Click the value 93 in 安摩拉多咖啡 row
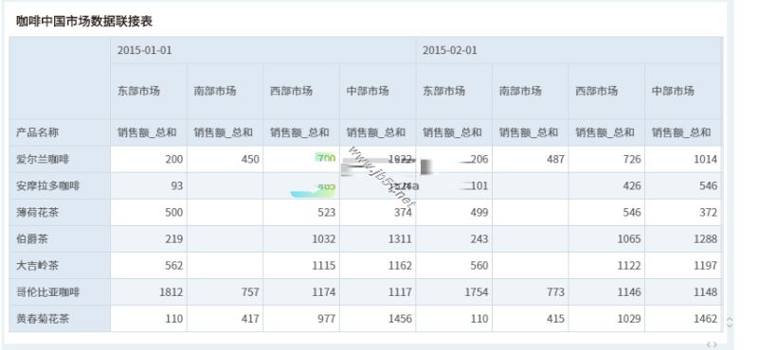The image size is (758, 350). click(177, 185)
